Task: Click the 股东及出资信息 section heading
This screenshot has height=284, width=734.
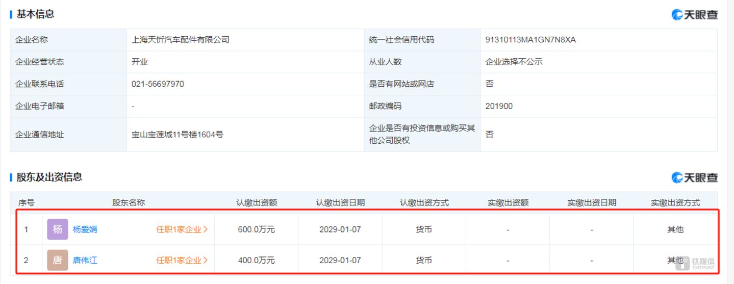Action: click(49, 177)
